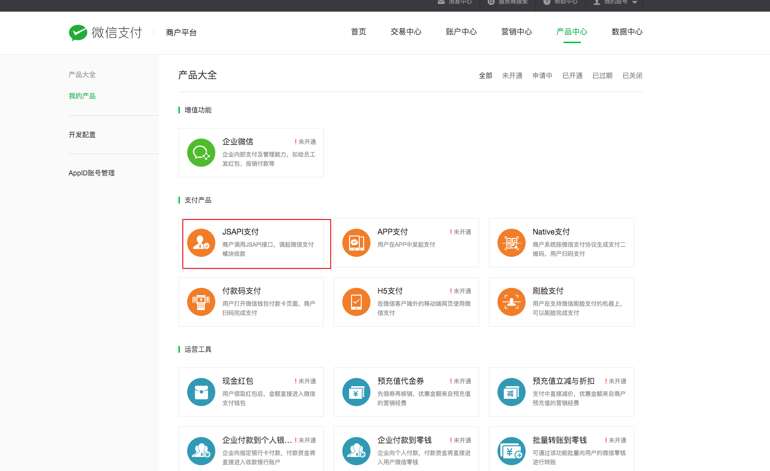This screenshot has width=770, height=471.
Task: Open 付款码支付 product title
Action: pos(242,291)
